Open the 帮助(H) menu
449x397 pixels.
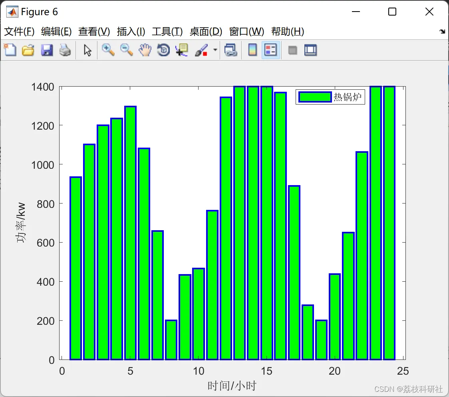(x=288, y=32)
